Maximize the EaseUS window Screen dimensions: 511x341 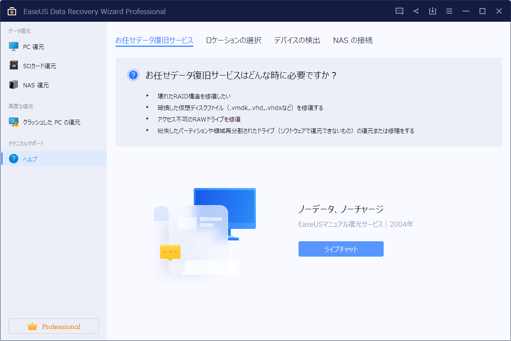tap(482, 12)
